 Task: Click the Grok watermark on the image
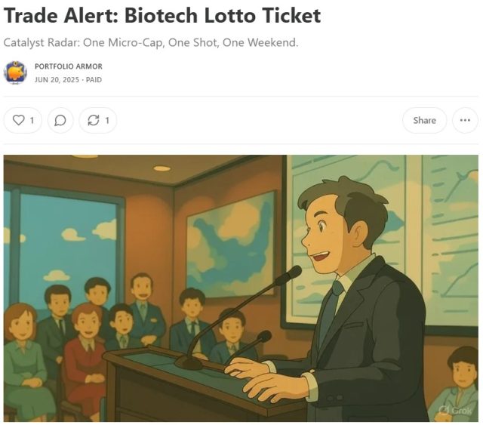[x=454, y=410]
